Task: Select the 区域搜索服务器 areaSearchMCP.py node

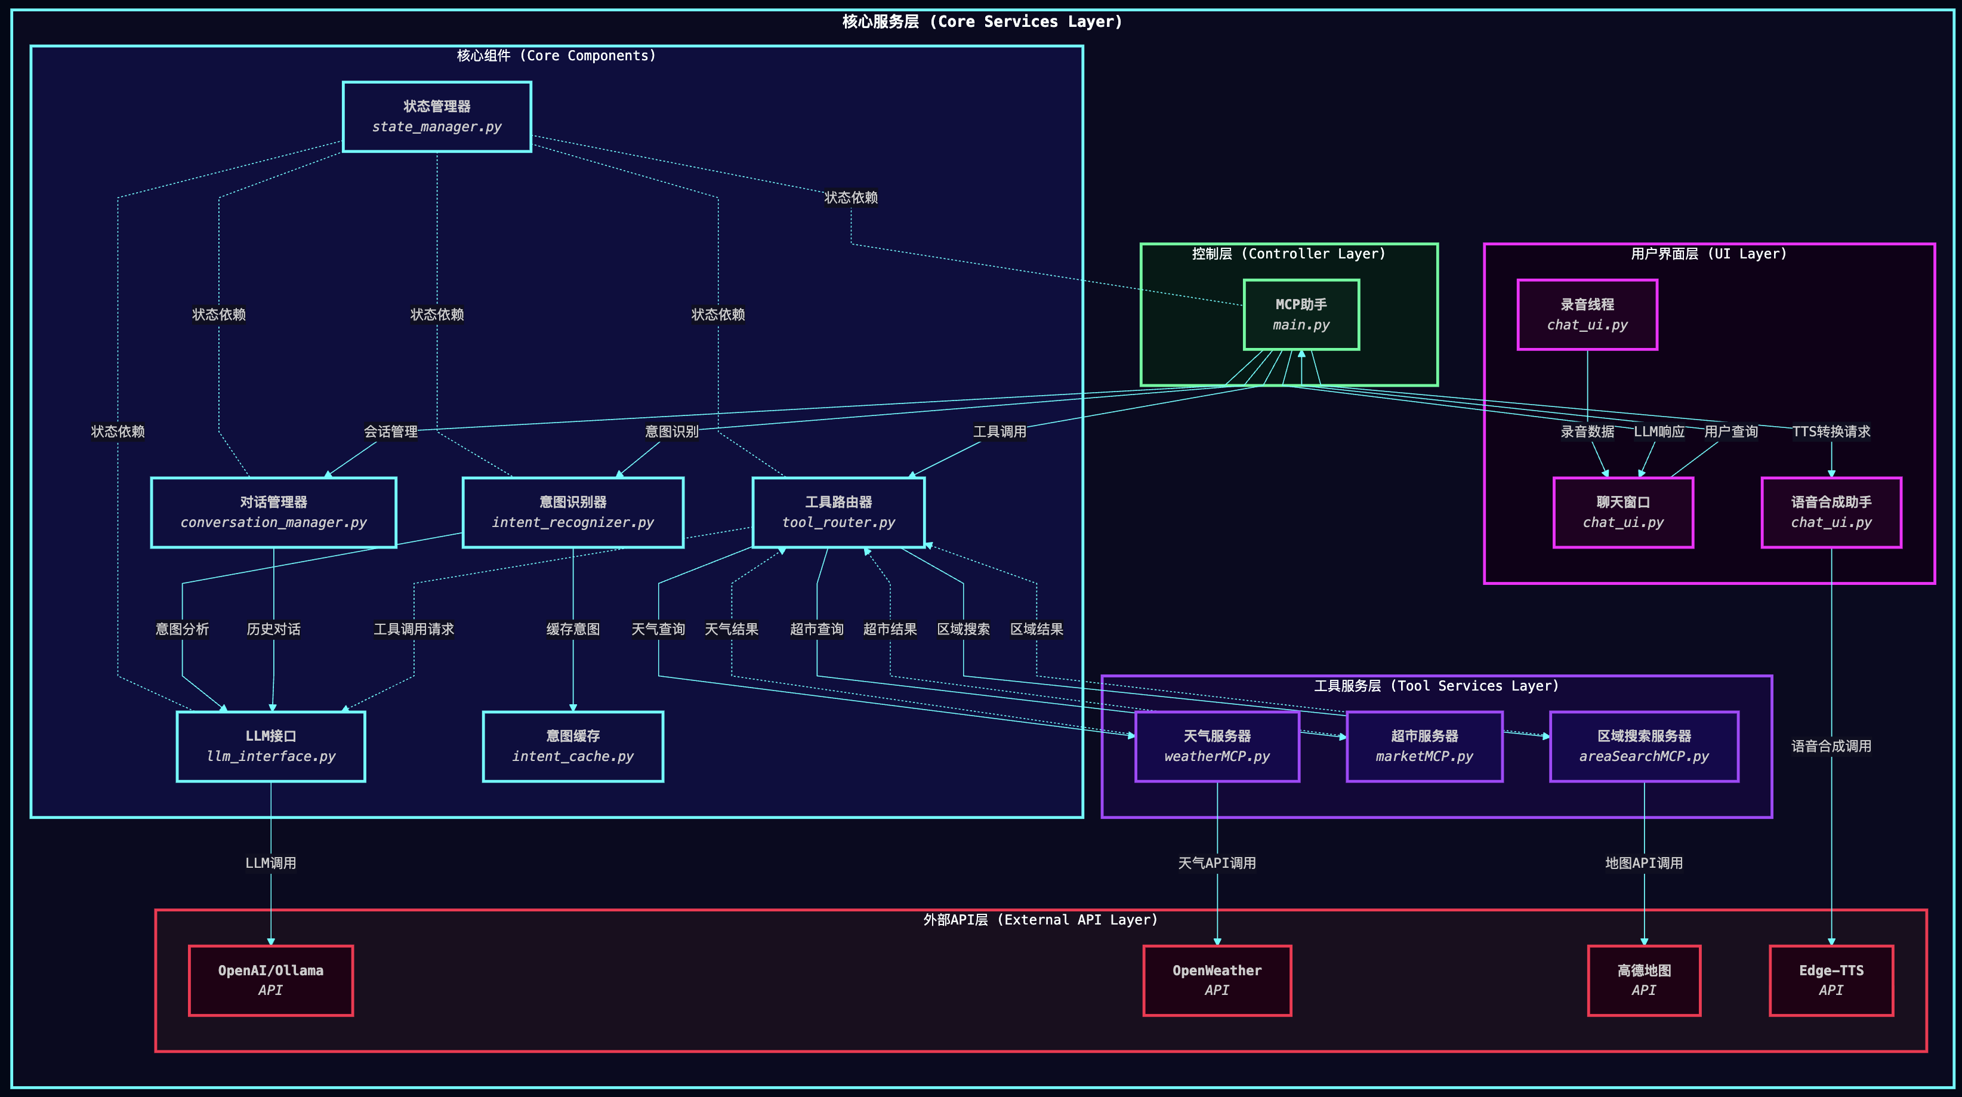Action: coord(1643,746)
